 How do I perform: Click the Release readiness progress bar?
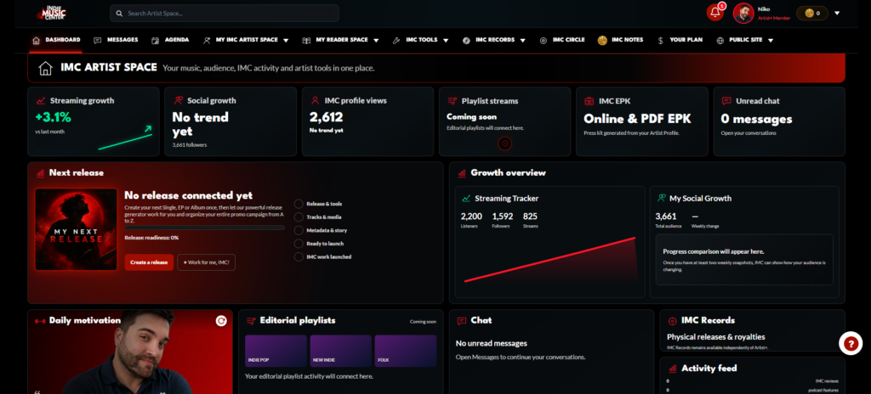coord(204,228)
